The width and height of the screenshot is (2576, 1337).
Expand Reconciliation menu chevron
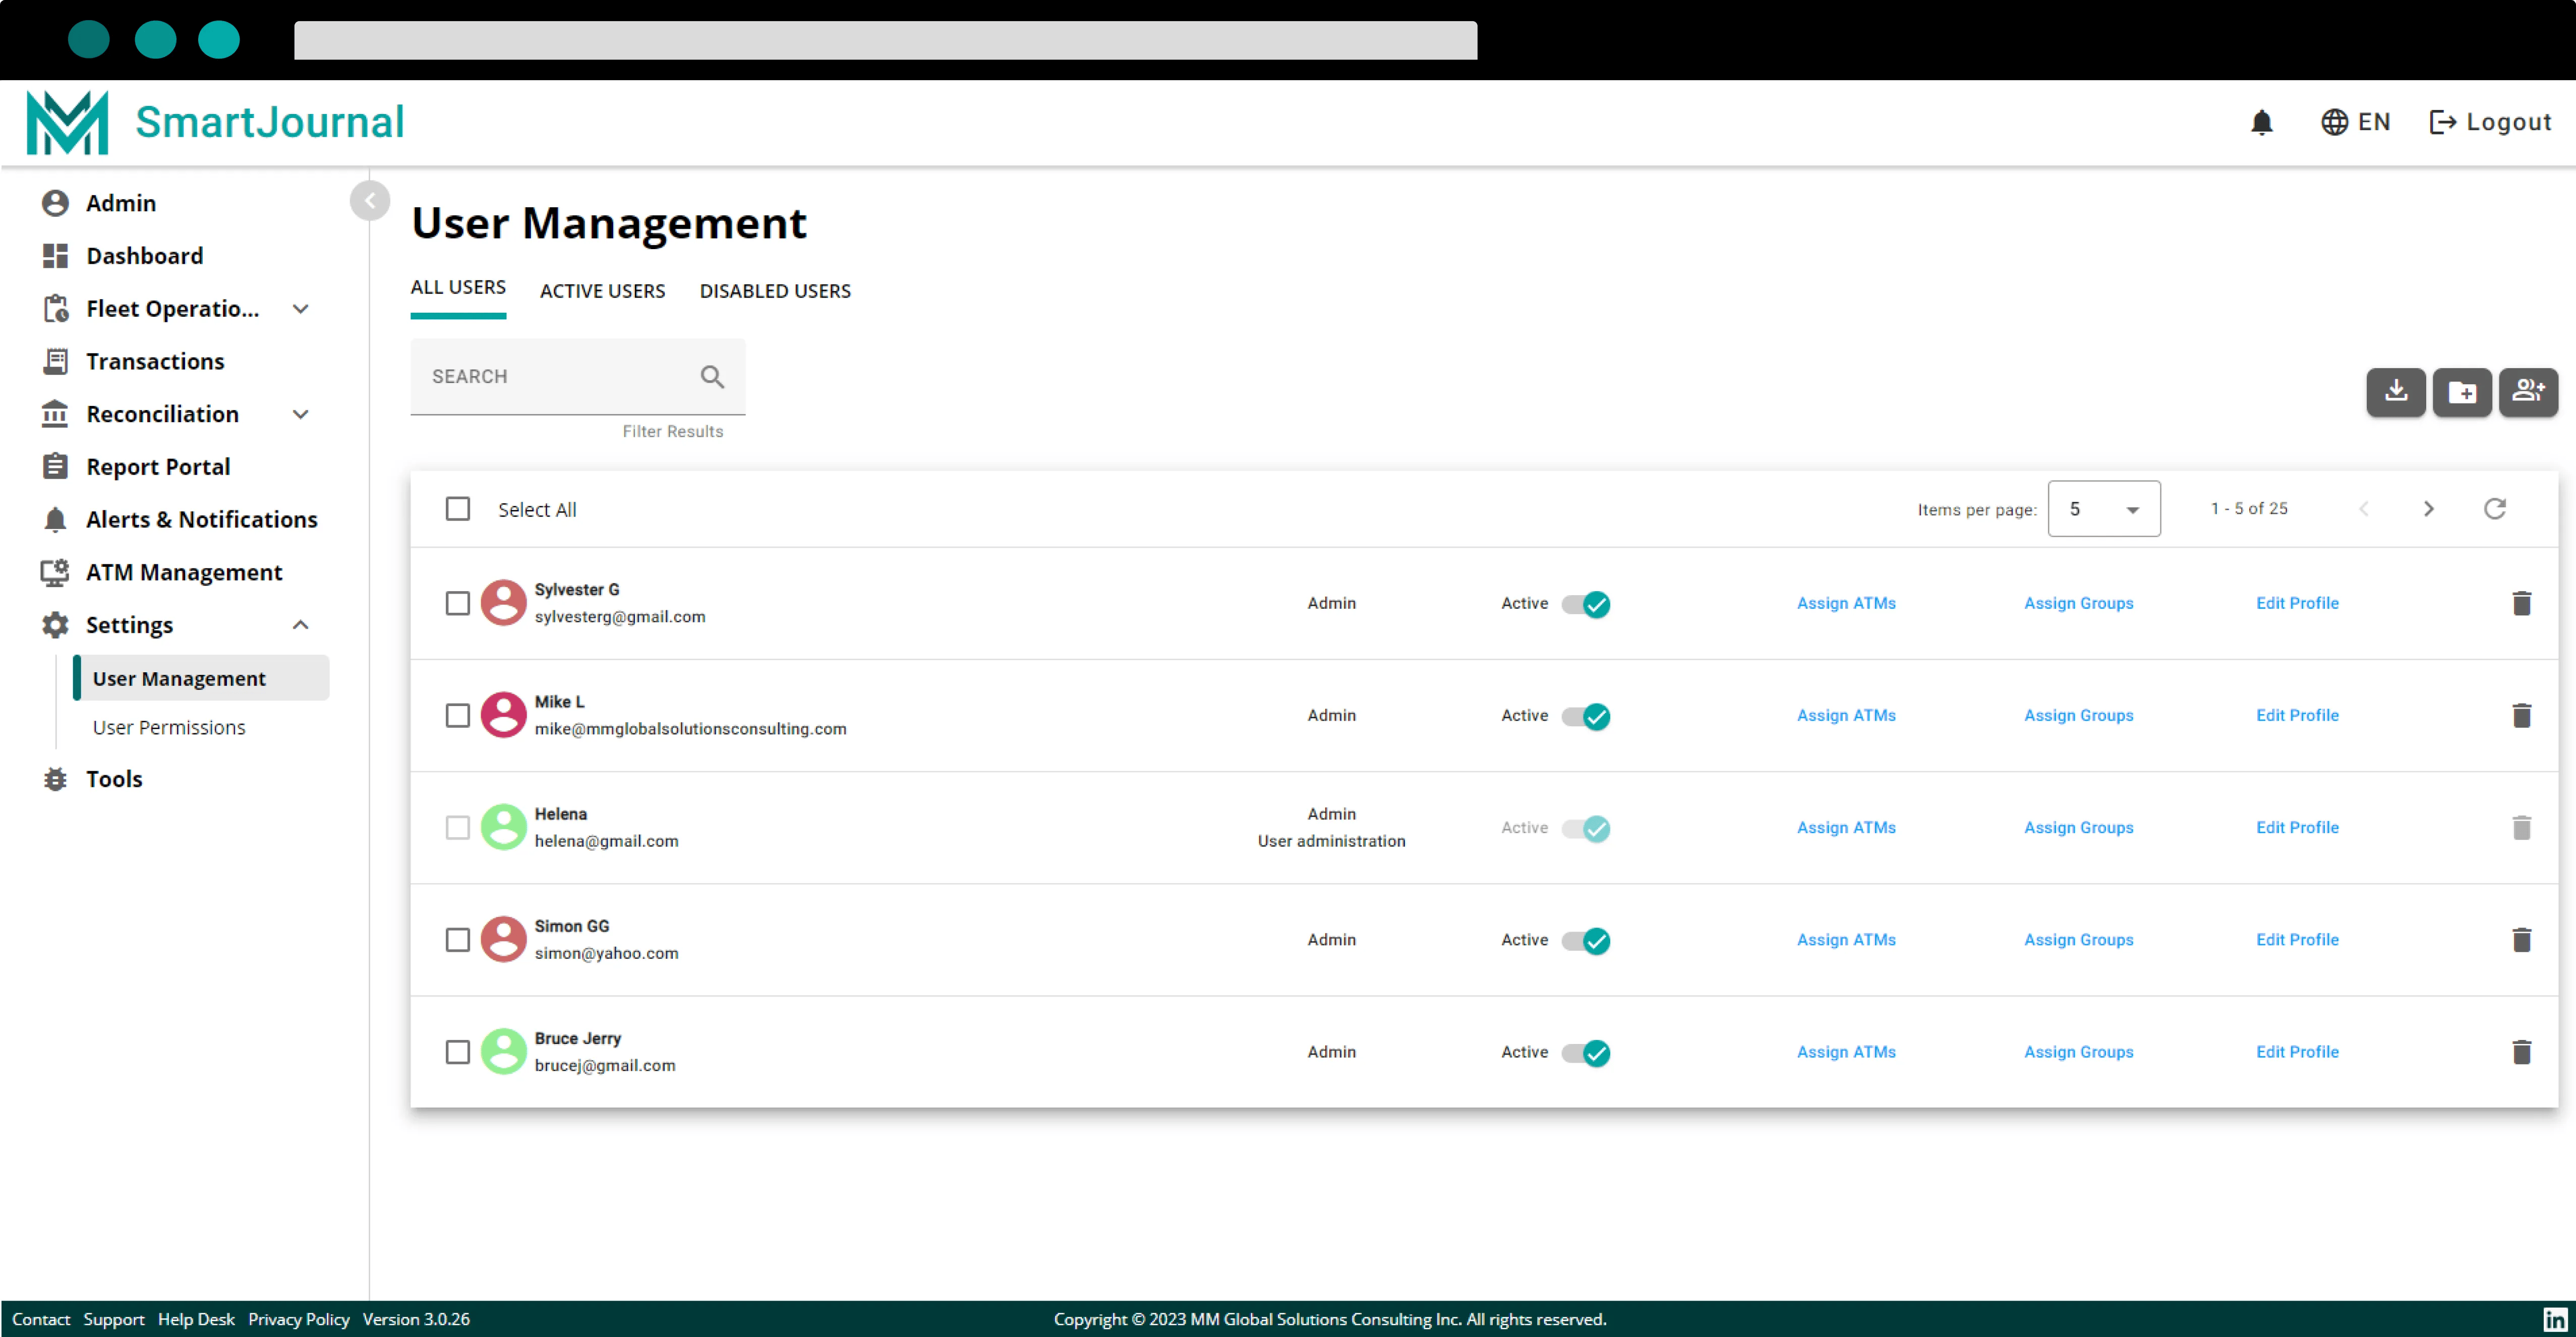click(x=300, y=414)
